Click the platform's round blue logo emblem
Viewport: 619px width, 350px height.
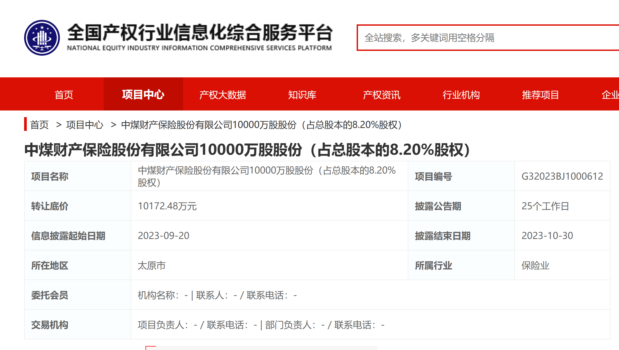[x=42, y=38]
